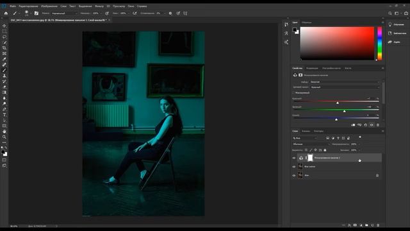
Task: Select the Clone Stamp tool
Action: click(4, 76)
